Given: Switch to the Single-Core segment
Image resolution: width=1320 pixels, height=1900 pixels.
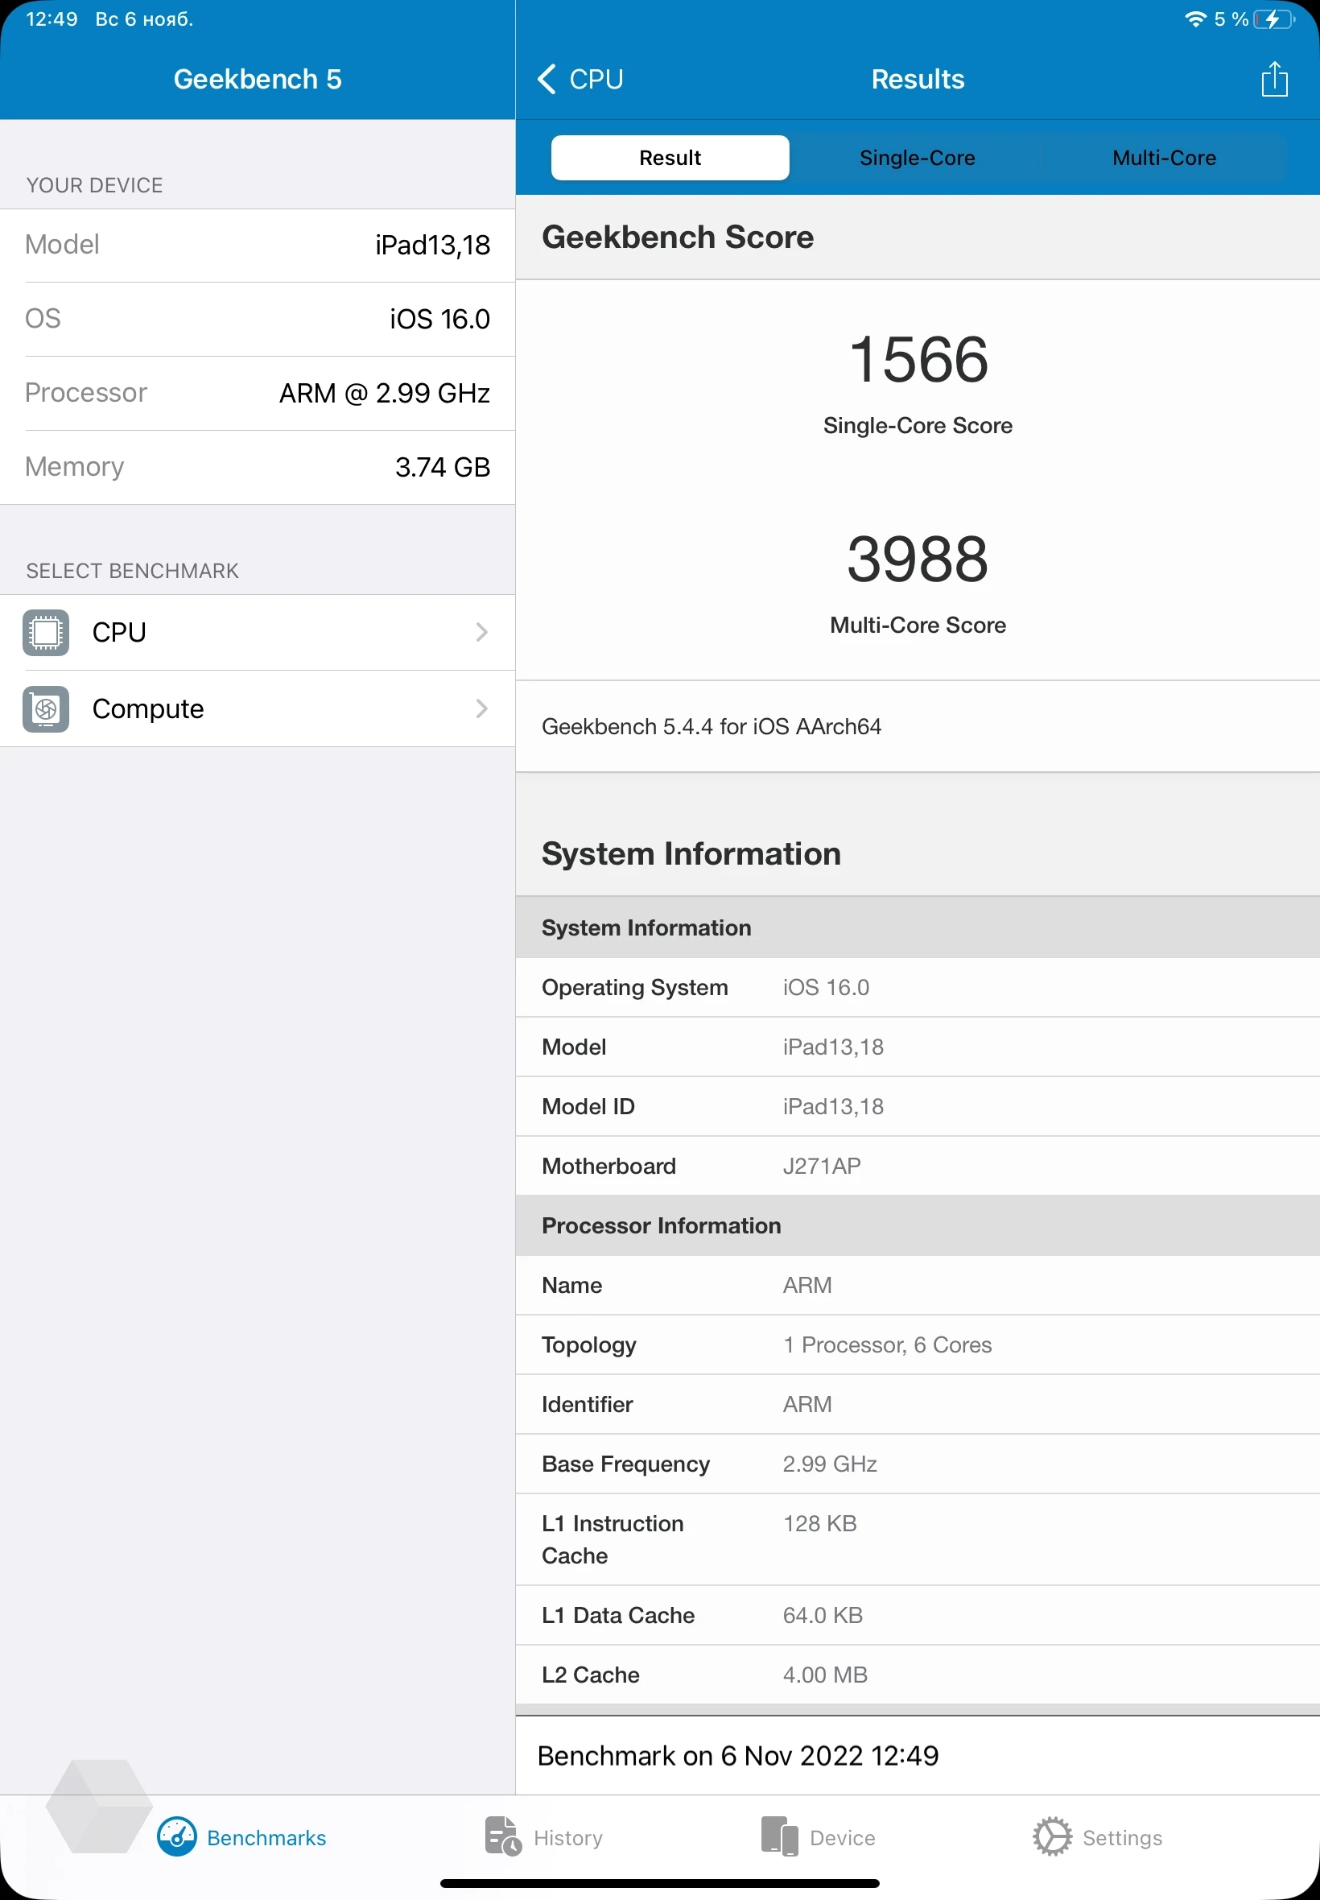Looking at the screenshot, I should click(x=918, y=158).
